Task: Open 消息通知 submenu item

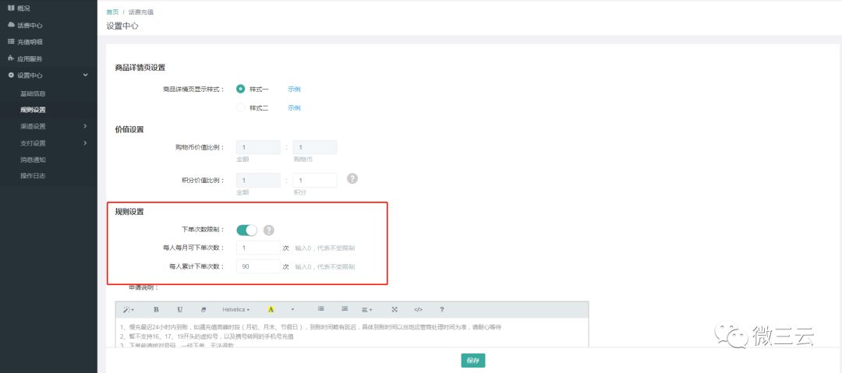Action: 33,160
